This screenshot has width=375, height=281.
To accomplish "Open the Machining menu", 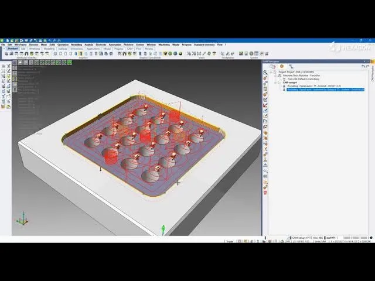I will (x=165, y=44).
